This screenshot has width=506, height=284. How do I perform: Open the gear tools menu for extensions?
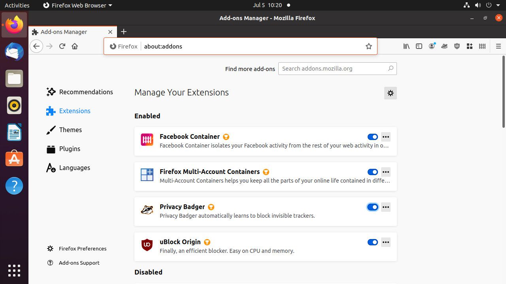tap(391, 93)
